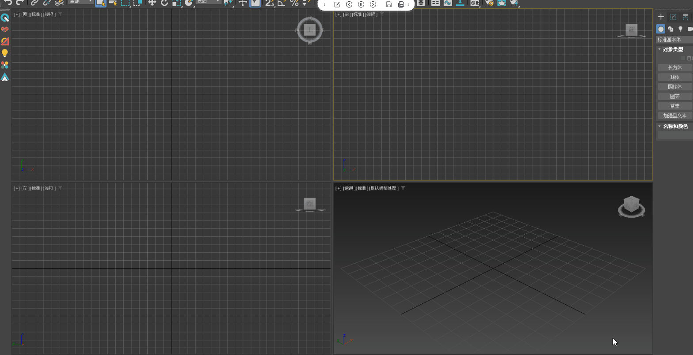Image resolution: width=693 pixels, height=355 pixels.
Task: Click the recorder single save icon
Action: click(x=389, y=4)
